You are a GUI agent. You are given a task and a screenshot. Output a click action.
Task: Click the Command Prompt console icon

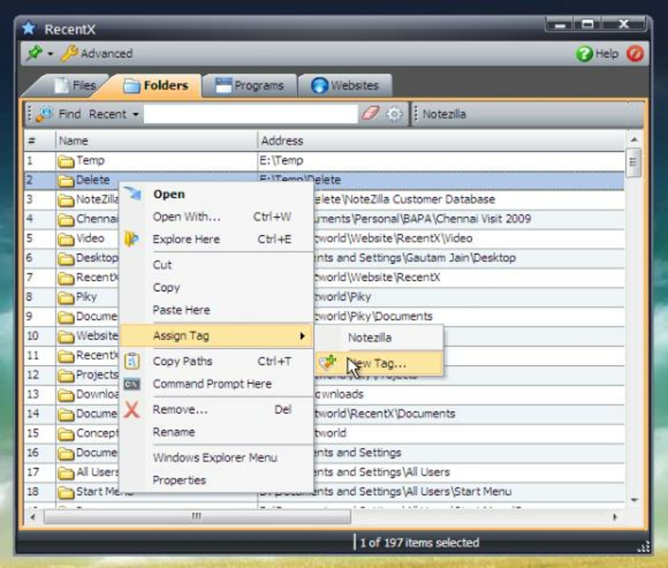131,384
